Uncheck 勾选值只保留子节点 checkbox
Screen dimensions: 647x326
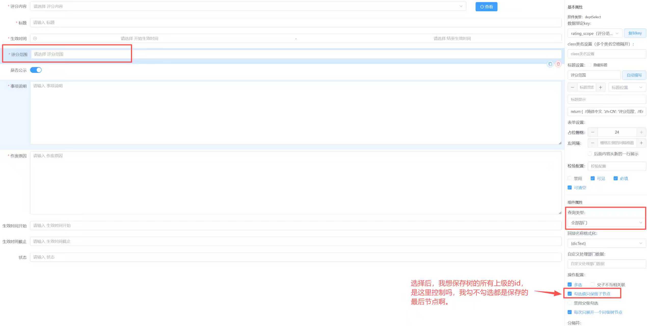point(570,294)
